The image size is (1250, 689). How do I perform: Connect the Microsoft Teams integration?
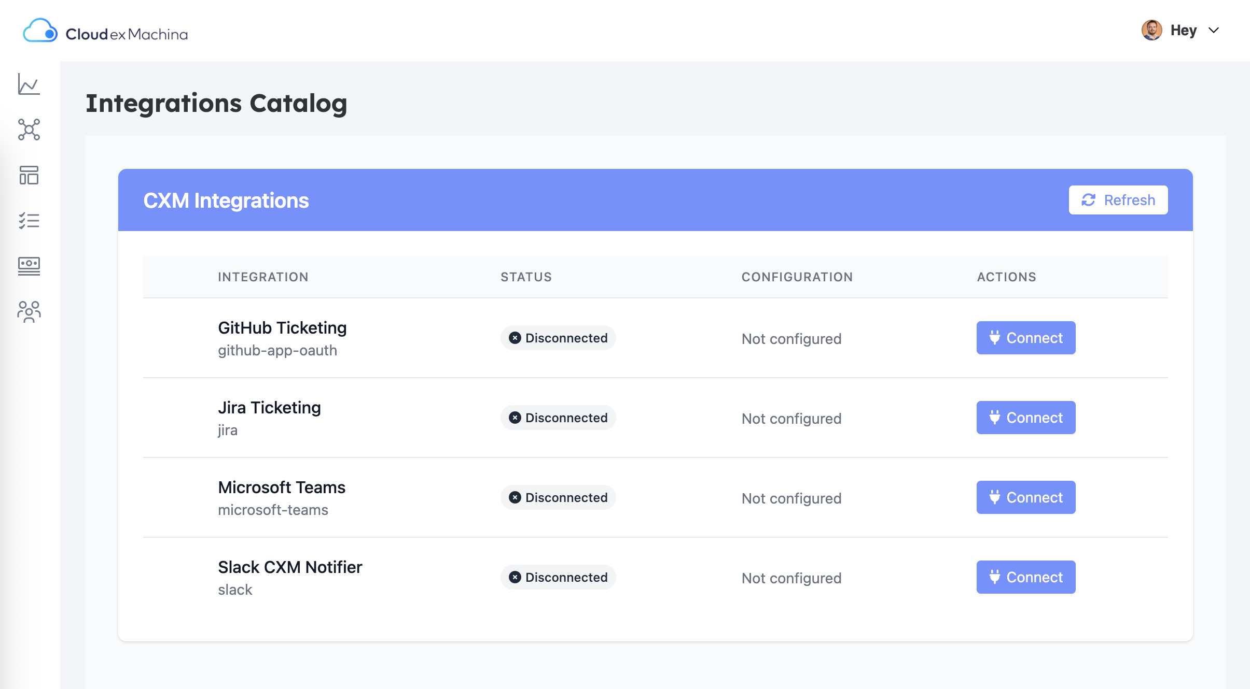1026,497
